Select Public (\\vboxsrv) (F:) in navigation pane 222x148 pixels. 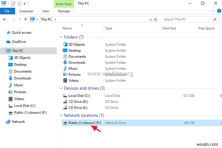(27, 112)
